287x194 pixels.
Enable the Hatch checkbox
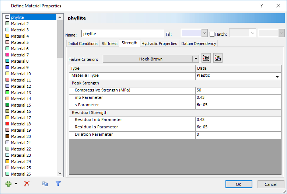coord(212,34)
